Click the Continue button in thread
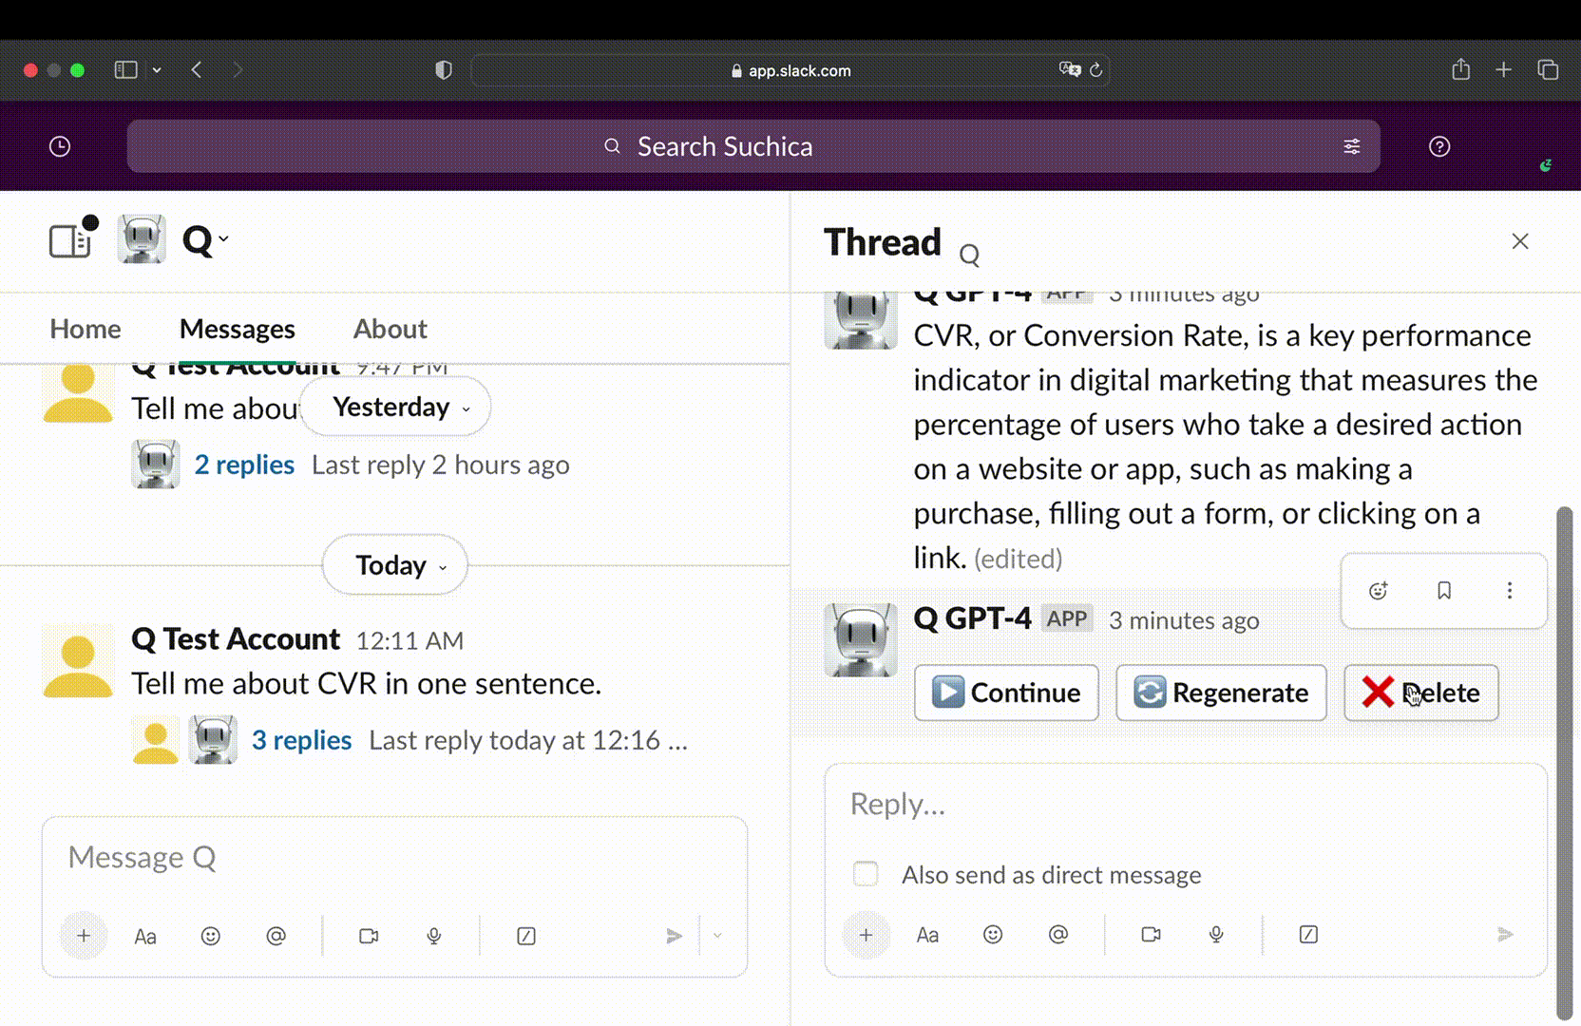The width and height of the screenshot is (1581, 1026). click(x=1005, y=693)
